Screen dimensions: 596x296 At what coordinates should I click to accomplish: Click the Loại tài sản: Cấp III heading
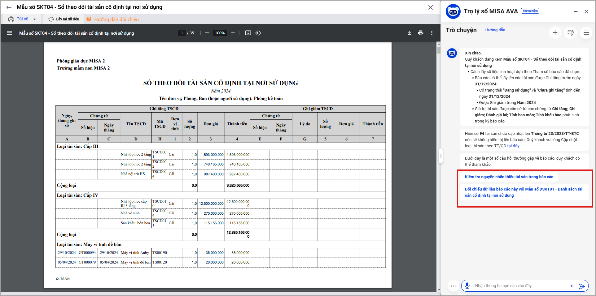(x=77, y=147)
